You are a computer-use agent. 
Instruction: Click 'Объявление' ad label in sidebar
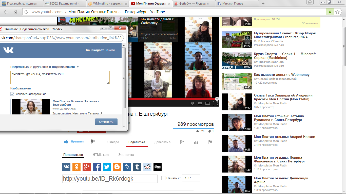310,23
